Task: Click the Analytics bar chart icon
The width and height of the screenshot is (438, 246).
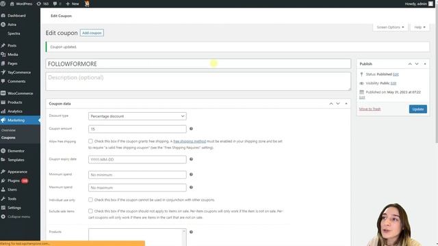Action: (x=3, y=111)
